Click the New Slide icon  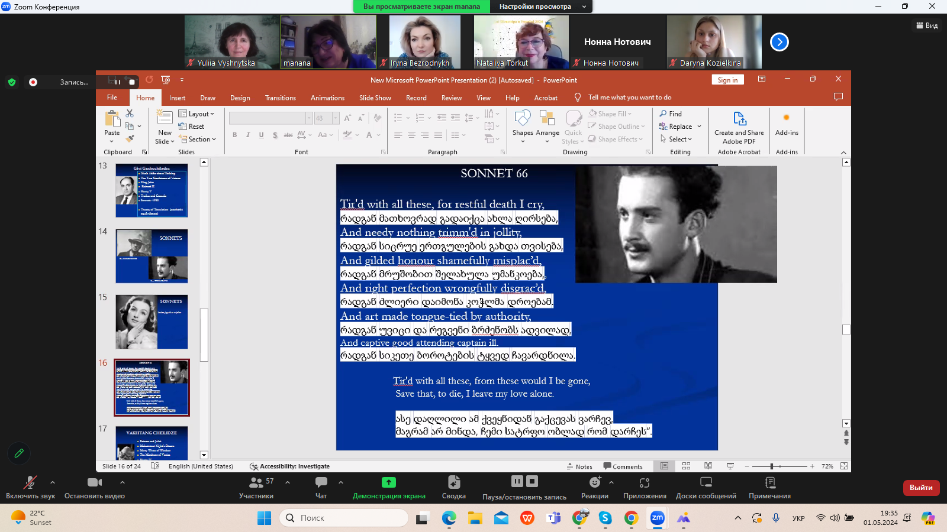tap(165, 117)
